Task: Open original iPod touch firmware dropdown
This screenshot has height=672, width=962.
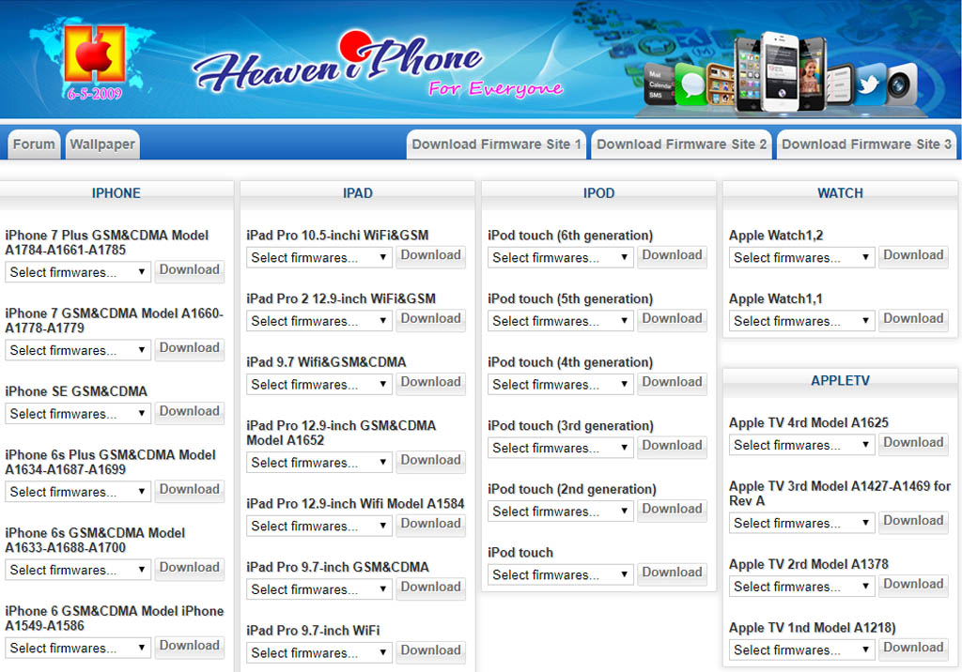Action: (x=561, y=575)
